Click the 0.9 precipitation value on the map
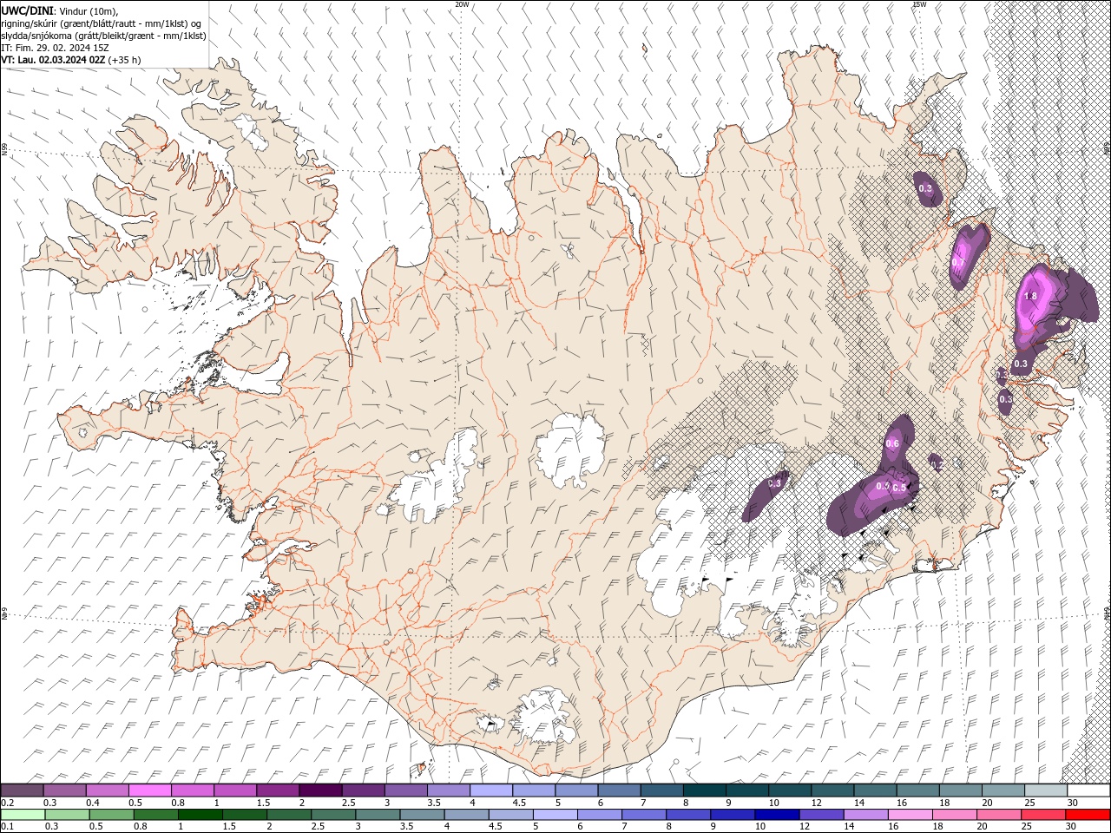 (883, 486)
